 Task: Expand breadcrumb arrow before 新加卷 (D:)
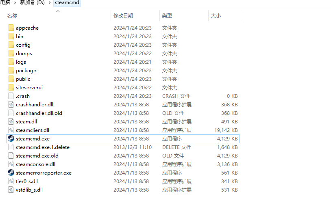(15, 2)
